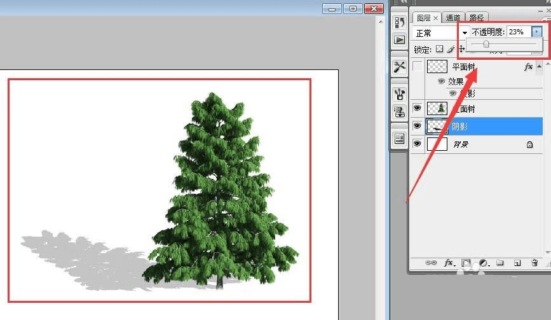551x320 pixels.
Task: Click the layers list scroll down arrow
Action: click(547, 253)
